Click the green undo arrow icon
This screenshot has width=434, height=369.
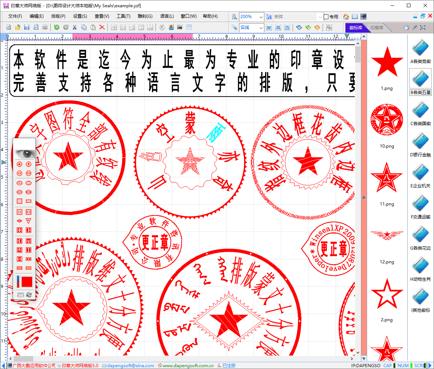point(56,27)
